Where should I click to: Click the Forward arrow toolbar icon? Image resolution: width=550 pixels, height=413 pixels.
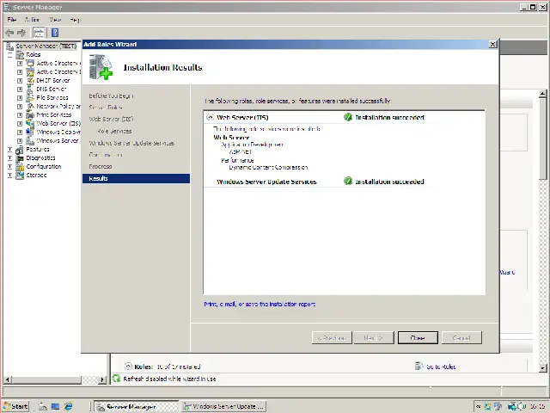tap(21, 33)
